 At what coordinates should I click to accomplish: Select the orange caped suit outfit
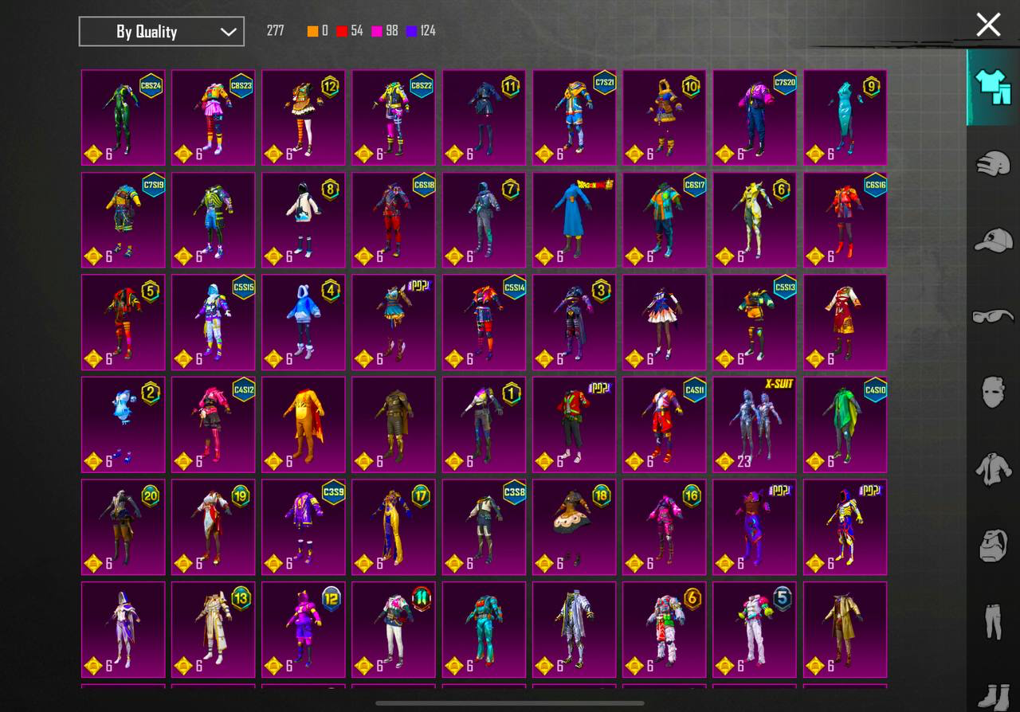click(x=304, y=424)
